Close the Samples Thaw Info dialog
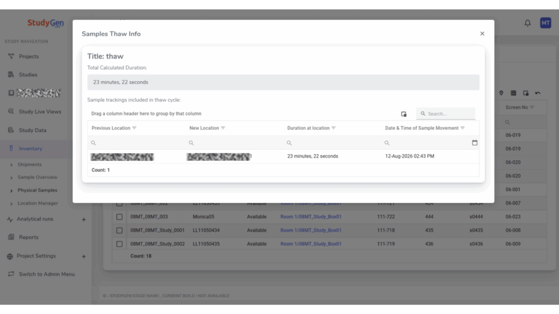The image size is (559, 314). coord(482,33)
